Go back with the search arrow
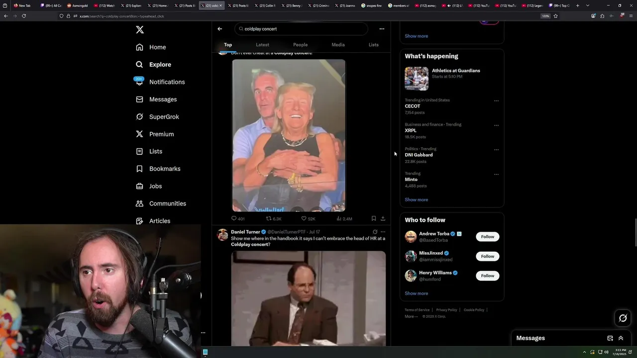Screen dimensions: 637x358 (x=219, y=29)
